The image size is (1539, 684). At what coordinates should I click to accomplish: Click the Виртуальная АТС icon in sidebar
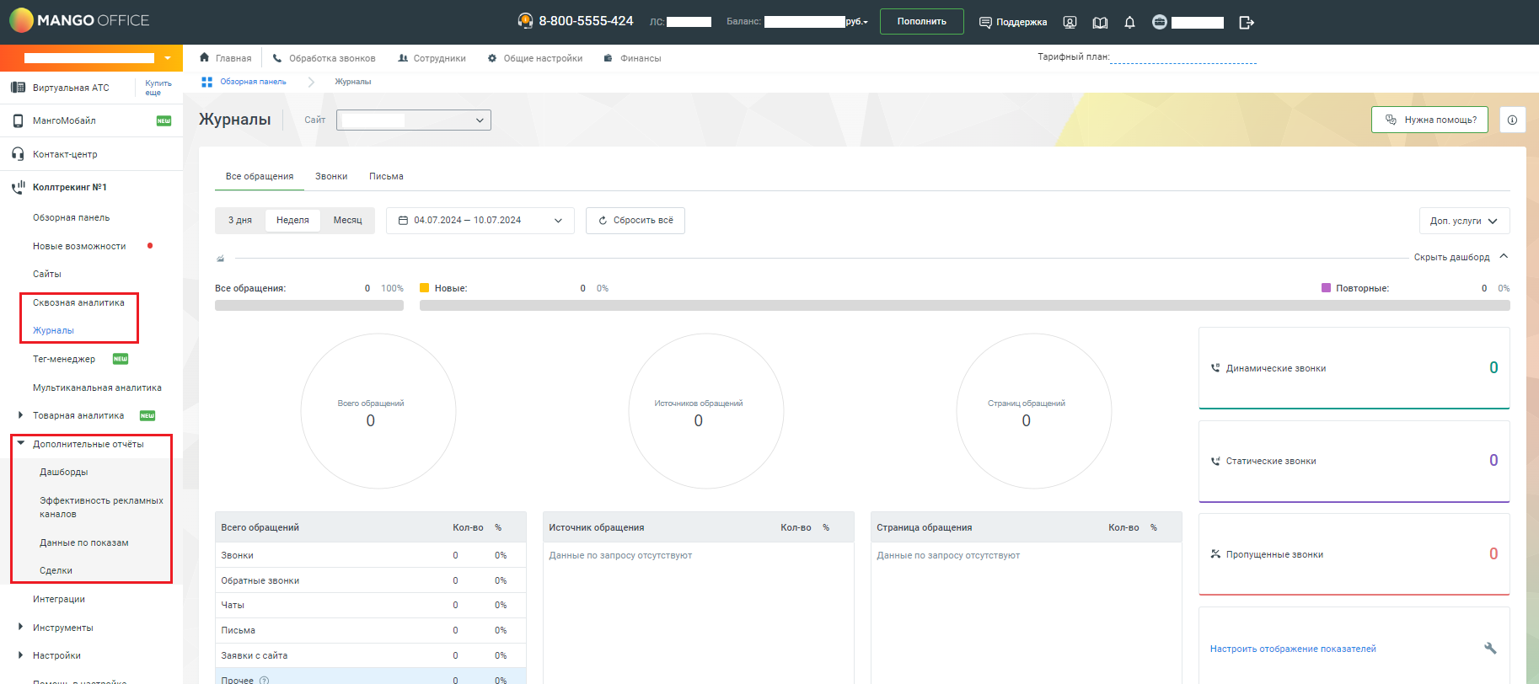[x=18, y=88]
